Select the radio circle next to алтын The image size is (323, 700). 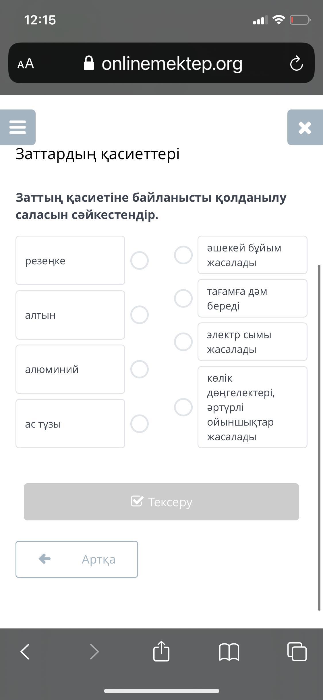tap(140, 315)
